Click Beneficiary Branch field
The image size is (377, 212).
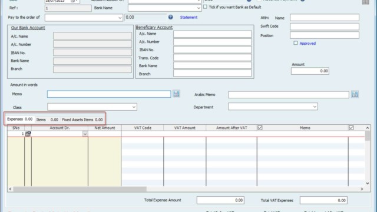point(212,73)
